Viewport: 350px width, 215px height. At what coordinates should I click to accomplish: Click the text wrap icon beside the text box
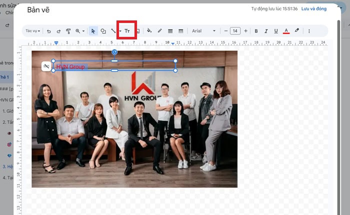point(46,66)
